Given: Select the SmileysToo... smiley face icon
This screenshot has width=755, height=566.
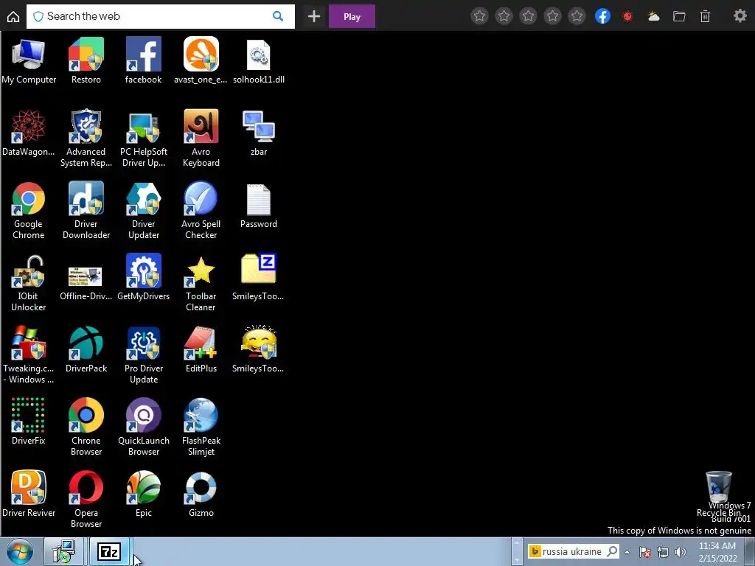Looking at the screenshot, I should click(259, 342).
